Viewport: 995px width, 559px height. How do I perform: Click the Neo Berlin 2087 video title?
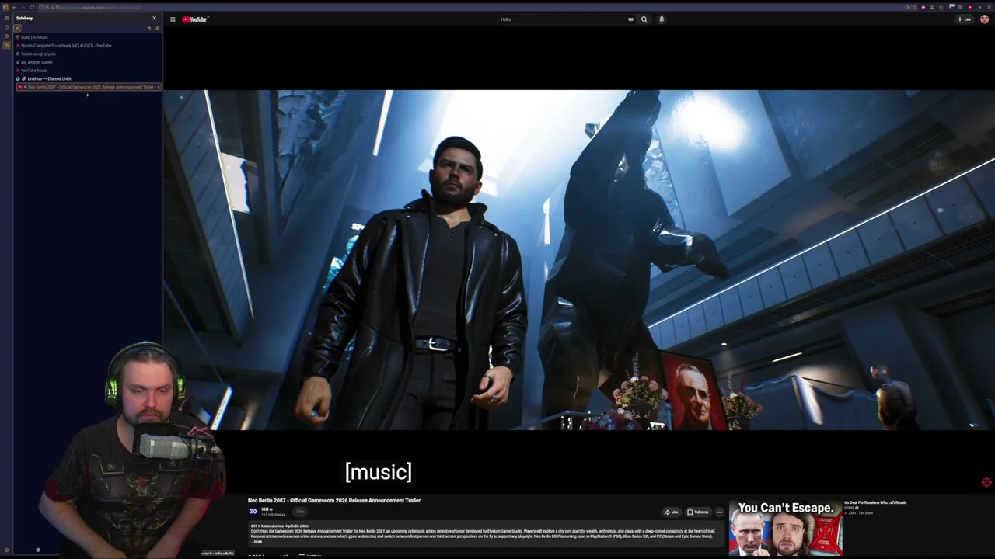tap(334, 501)
